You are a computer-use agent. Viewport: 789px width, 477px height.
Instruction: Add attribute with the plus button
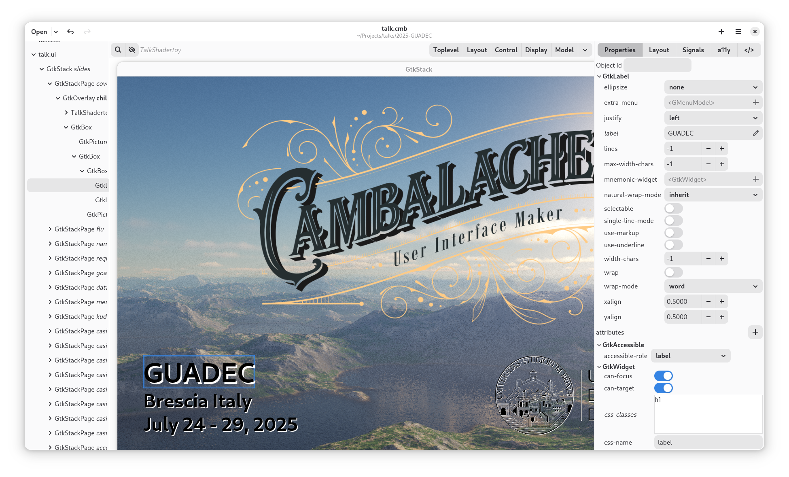755,332
